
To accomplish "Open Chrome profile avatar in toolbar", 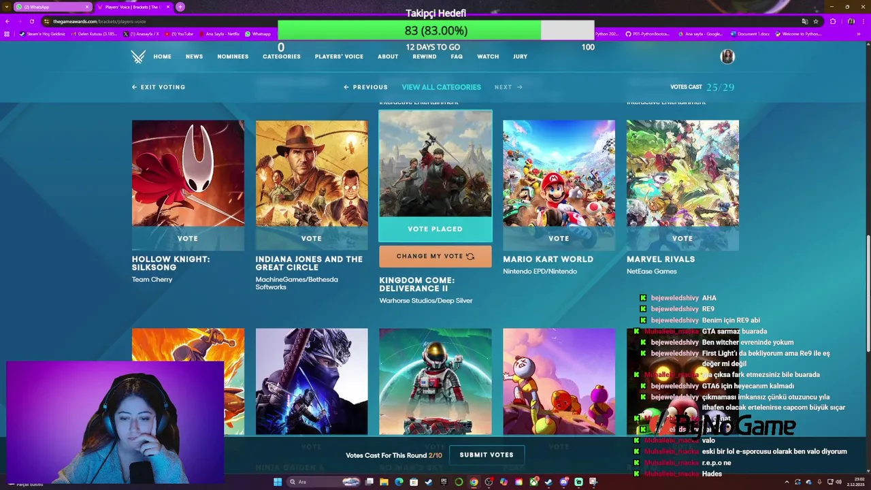I will 851,21.
